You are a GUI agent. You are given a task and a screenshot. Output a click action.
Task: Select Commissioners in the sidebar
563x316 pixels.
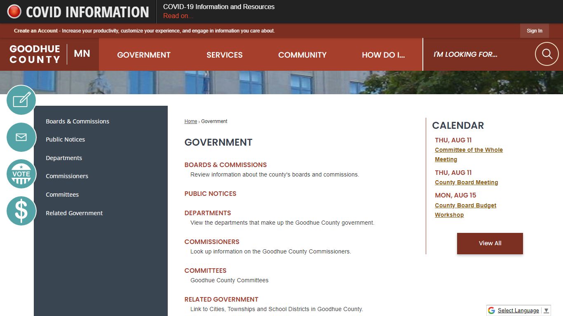(x=67, y=176)
